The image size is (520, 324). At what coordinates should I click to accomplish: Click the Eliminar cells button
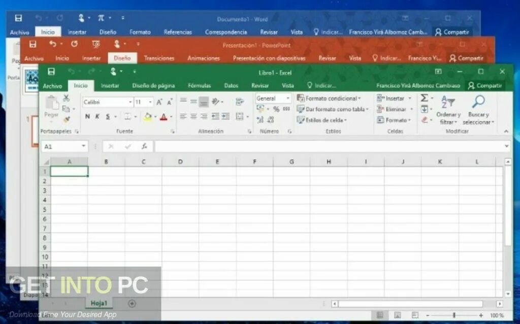(395, 109)
